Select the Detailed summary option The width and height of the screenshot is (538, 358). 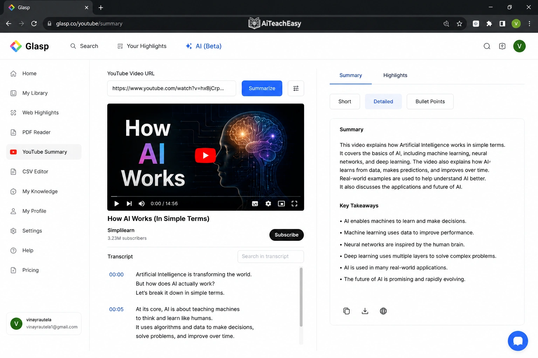[x=383, y=101]
